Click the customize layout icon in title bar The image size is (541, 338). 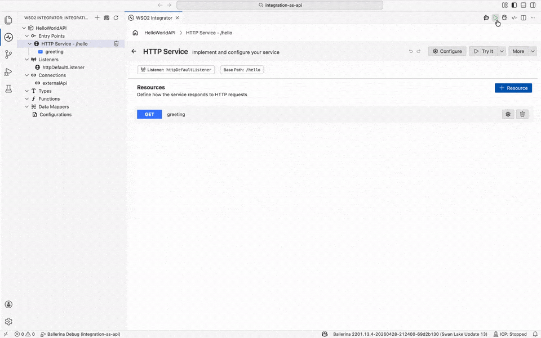point(505,5)
